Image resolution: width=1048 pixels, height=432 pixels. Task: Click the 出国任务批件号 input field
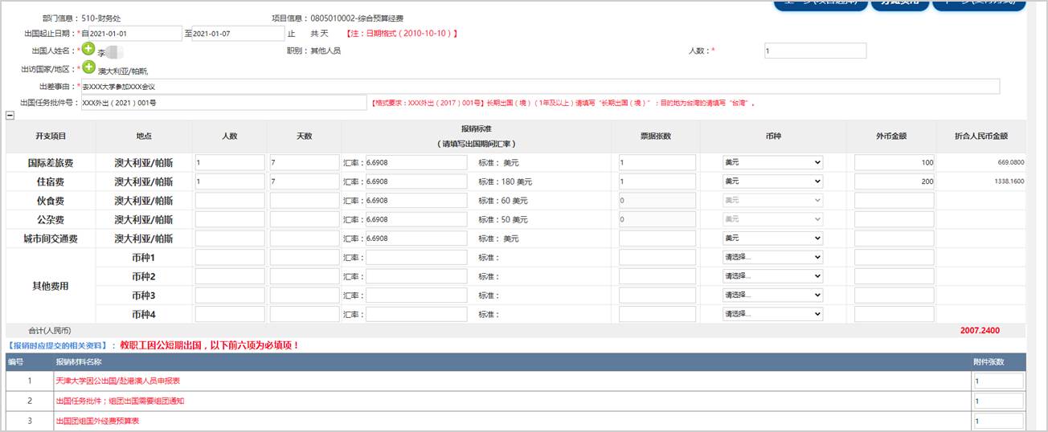224,103
